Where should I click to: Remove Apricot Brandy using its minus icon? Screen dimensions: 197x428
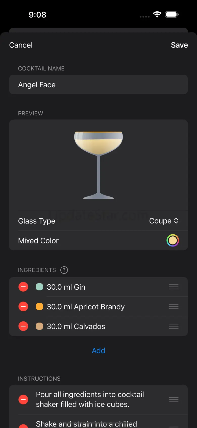tap(23, 307)
